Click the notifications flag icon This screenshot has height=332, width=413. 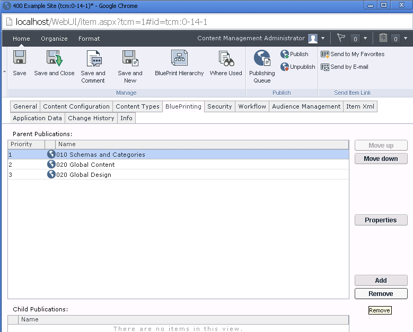click(x=341, y=38)
